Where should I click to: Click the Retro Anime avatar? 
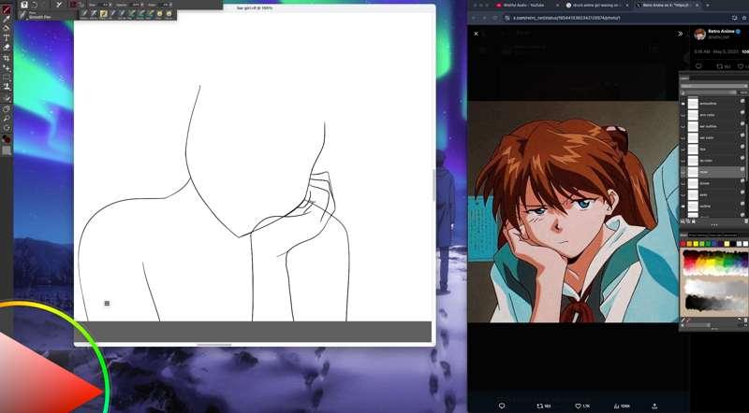point(699,34)
